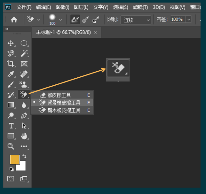Open the 滤镜(T) menu
The width and height of the screenshot is (206, 194).
140,7
